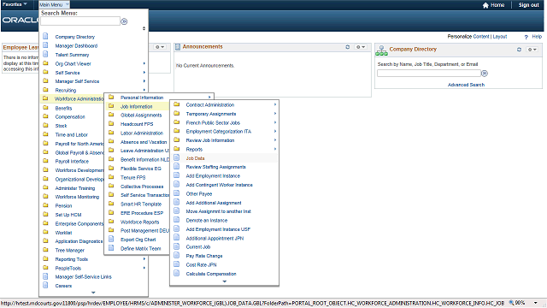Select French Public Sector Jobs folder

(x=213, y=122)
